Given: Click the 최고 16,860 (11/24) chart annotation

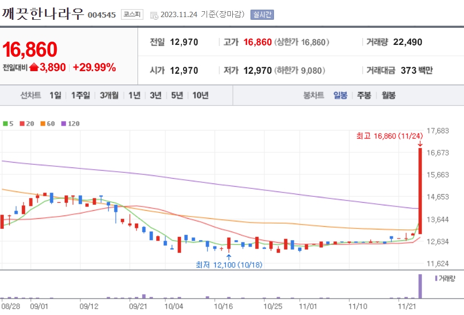Looking at the screenshot, I should pyautogui.click(x=390, y=136).
